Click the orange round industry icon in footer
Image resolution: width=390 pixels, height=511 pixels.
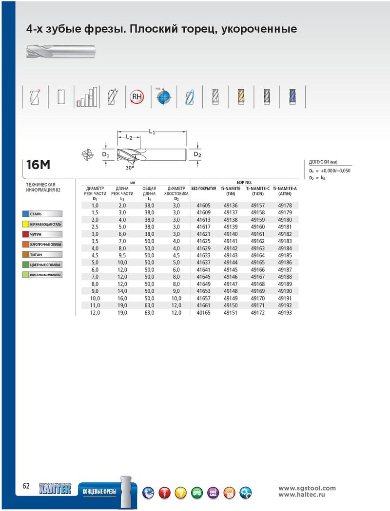[x=230, y=492]
